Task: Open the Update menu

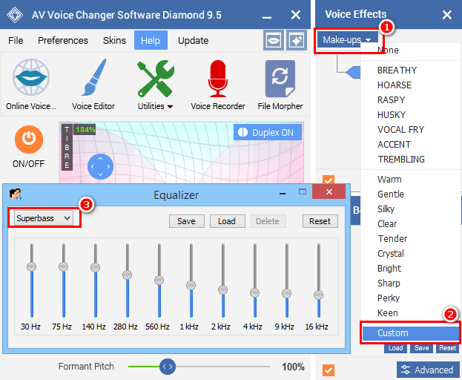Action: [193, 40]
